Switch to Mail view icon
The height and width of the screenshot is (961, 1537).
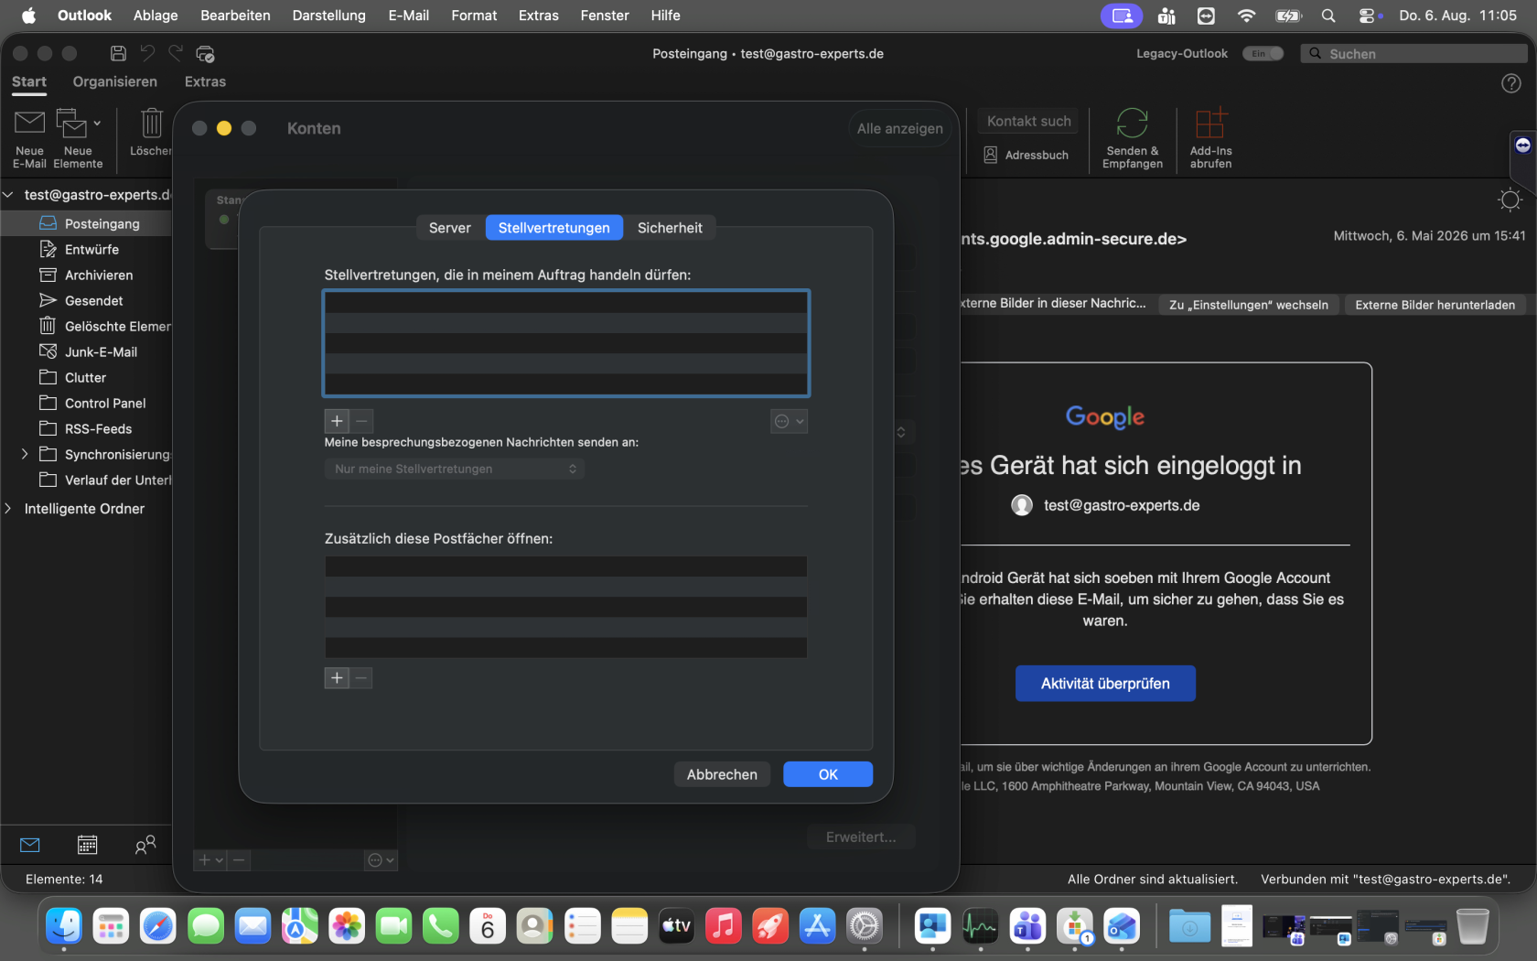[30, 845]
